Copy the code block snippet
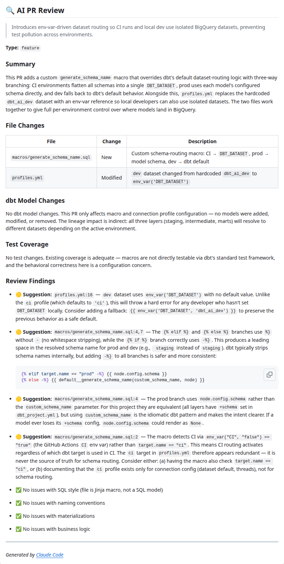This screenshot has width=284, height=564. click(270, 375)
